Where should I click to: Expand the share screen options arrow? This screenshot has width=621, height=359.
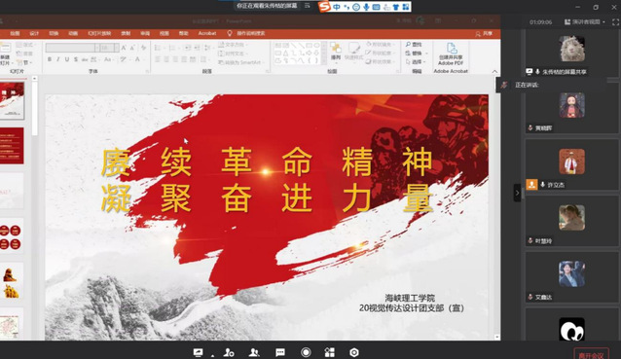pyautogui.click(x=212, y=355)
